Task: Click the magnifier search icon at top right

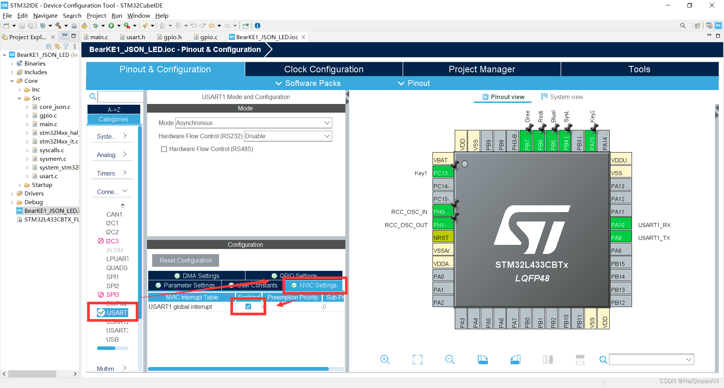Action: click(x=683, y=26)
